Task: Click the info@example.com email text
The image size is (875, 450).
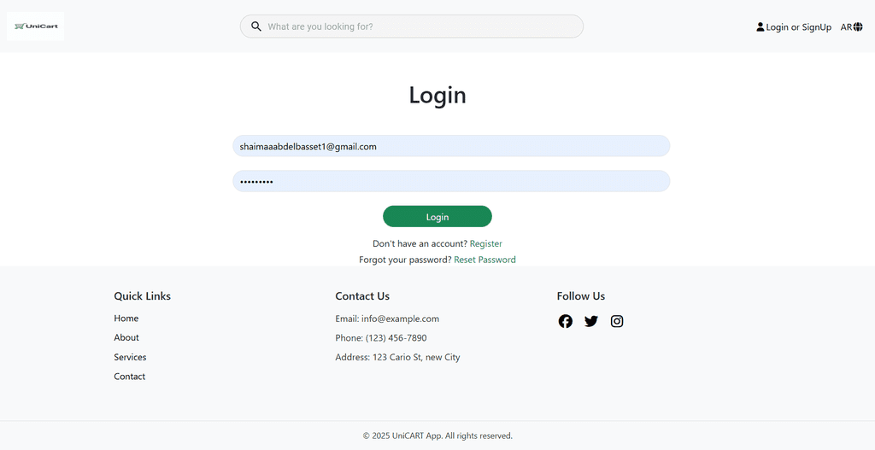Action: coord(400,319)
